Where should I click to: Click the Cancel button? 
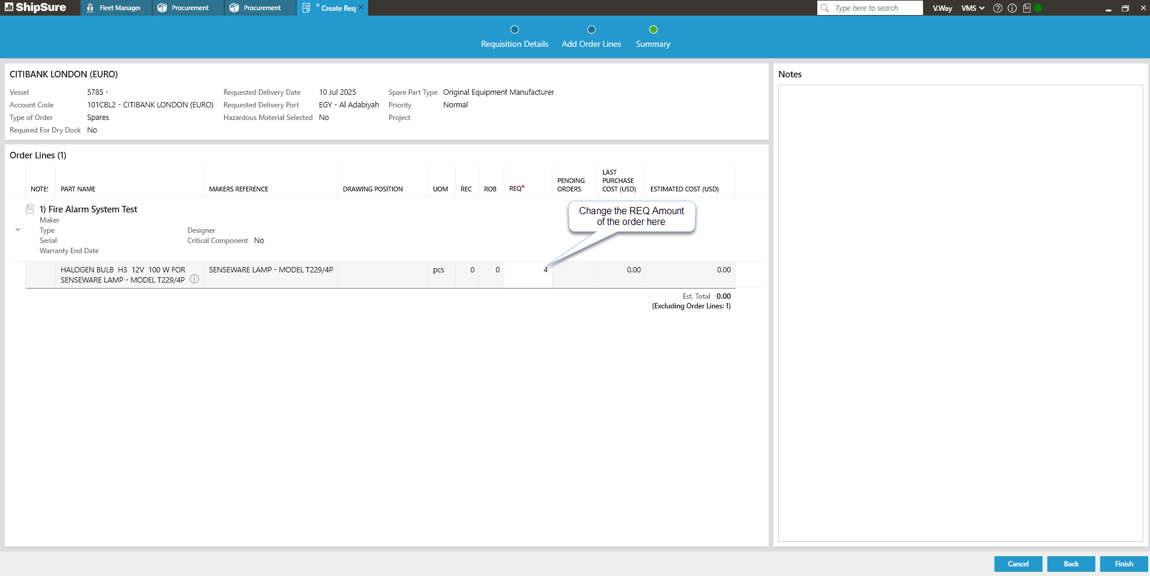[x=1018, y=564]
